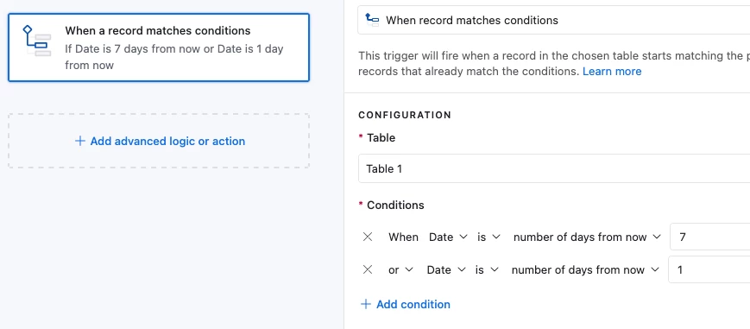This screenshot has width=750, height=329.
Task: Click "Add advanced logic or action"
Action: (160, 141)
